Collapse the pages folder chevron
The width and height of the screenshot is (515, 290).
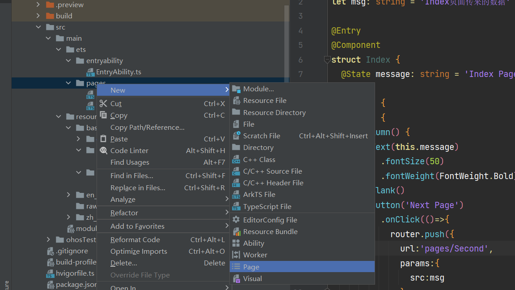pos(68,83)
